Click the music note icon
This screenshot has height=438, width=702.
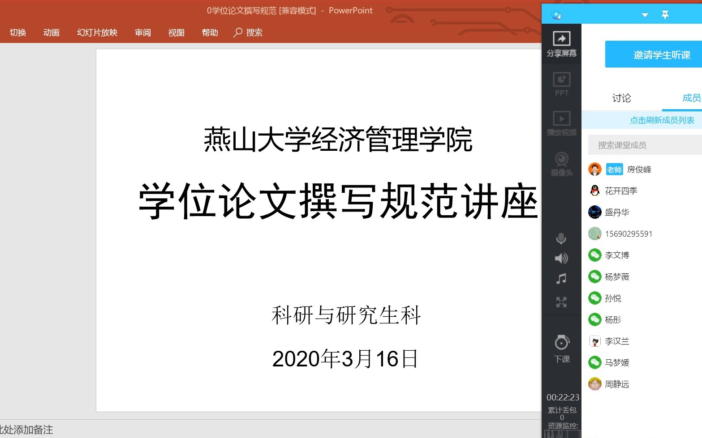point(561,279)
